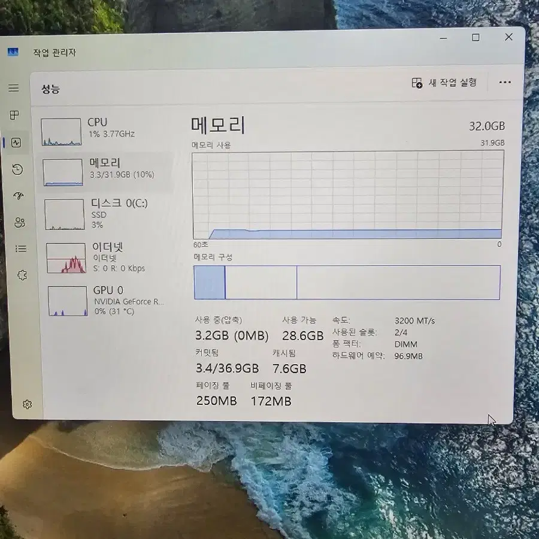
Task: Click the in-use segment of memory composition
Action: pos(210,282)
